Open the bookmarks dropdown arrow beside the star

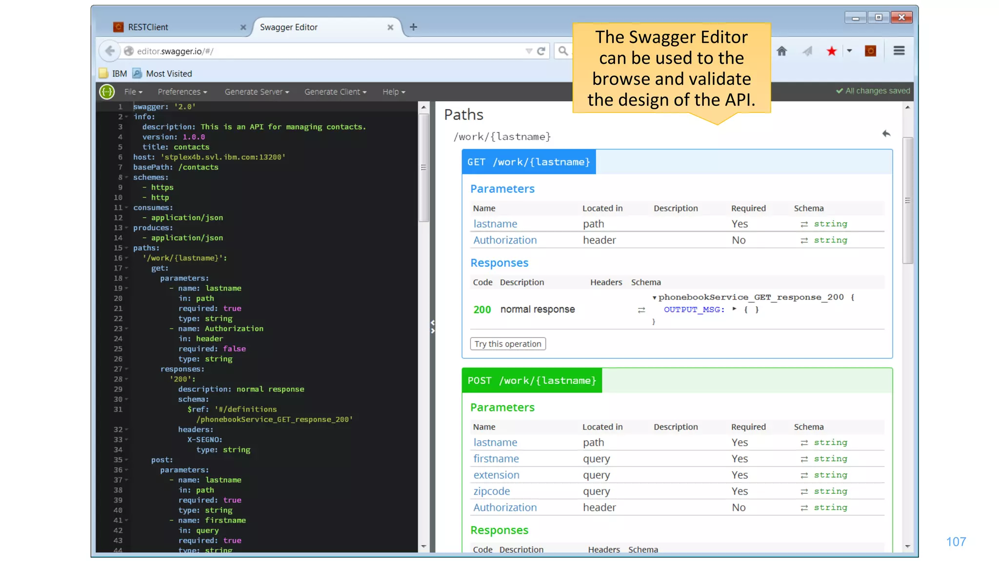point(849,51)
